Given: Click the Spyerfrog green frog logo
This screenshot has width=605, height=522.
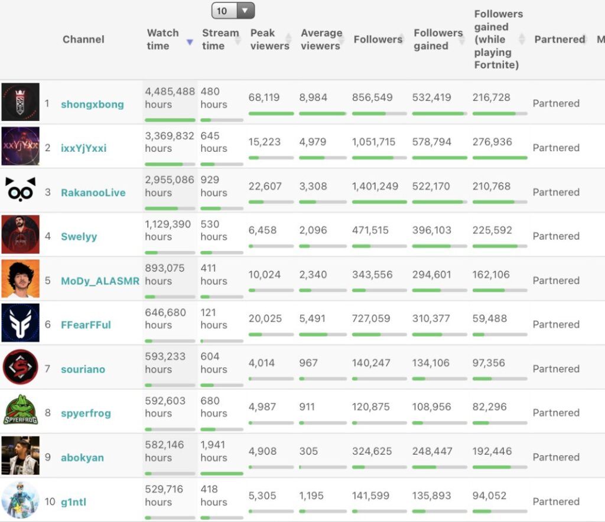Looking at the screenshot, I should coord(20,412).
